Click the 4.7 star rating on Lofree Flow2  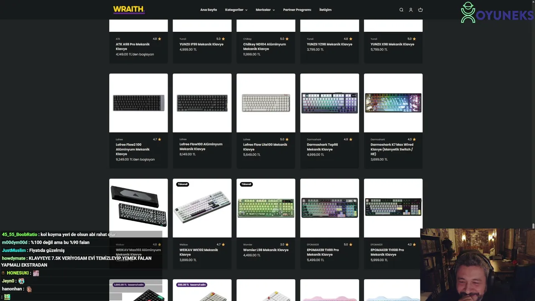coord(157,139)
